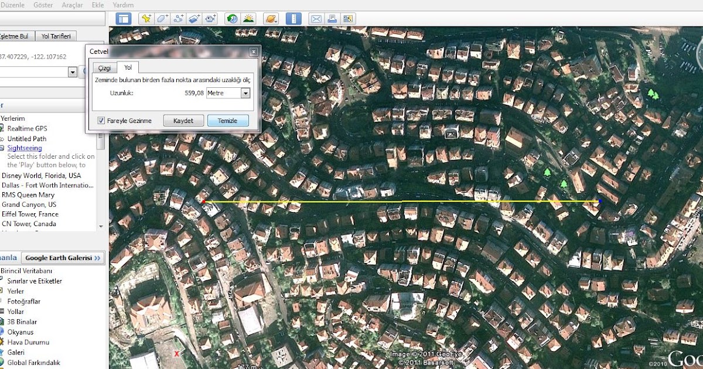Click the red start point of ruler line

[204, 202]
